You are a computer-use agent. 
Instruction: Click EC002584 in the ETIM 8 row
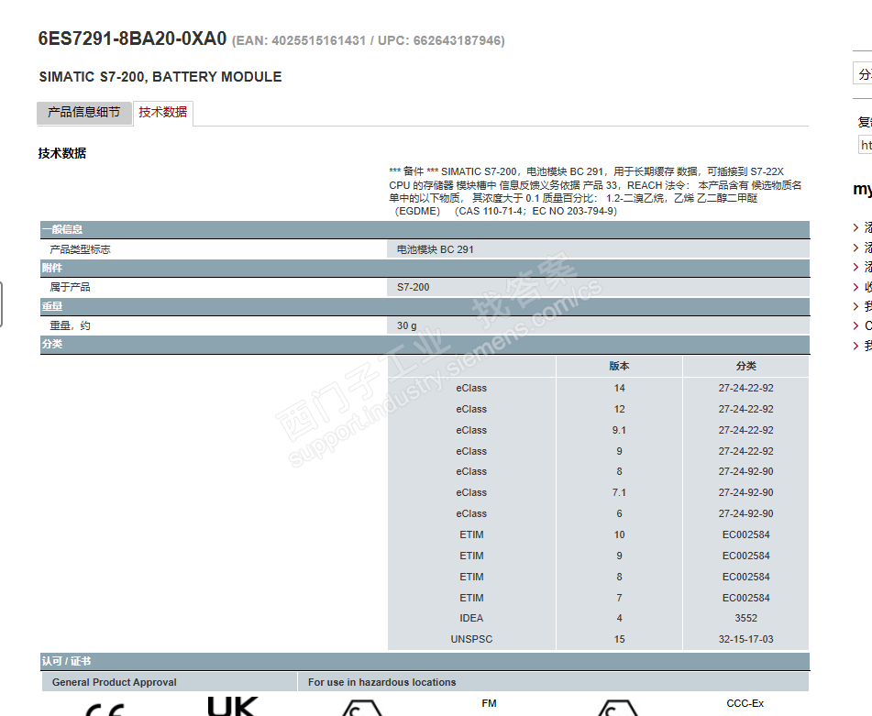click(745, 577)
